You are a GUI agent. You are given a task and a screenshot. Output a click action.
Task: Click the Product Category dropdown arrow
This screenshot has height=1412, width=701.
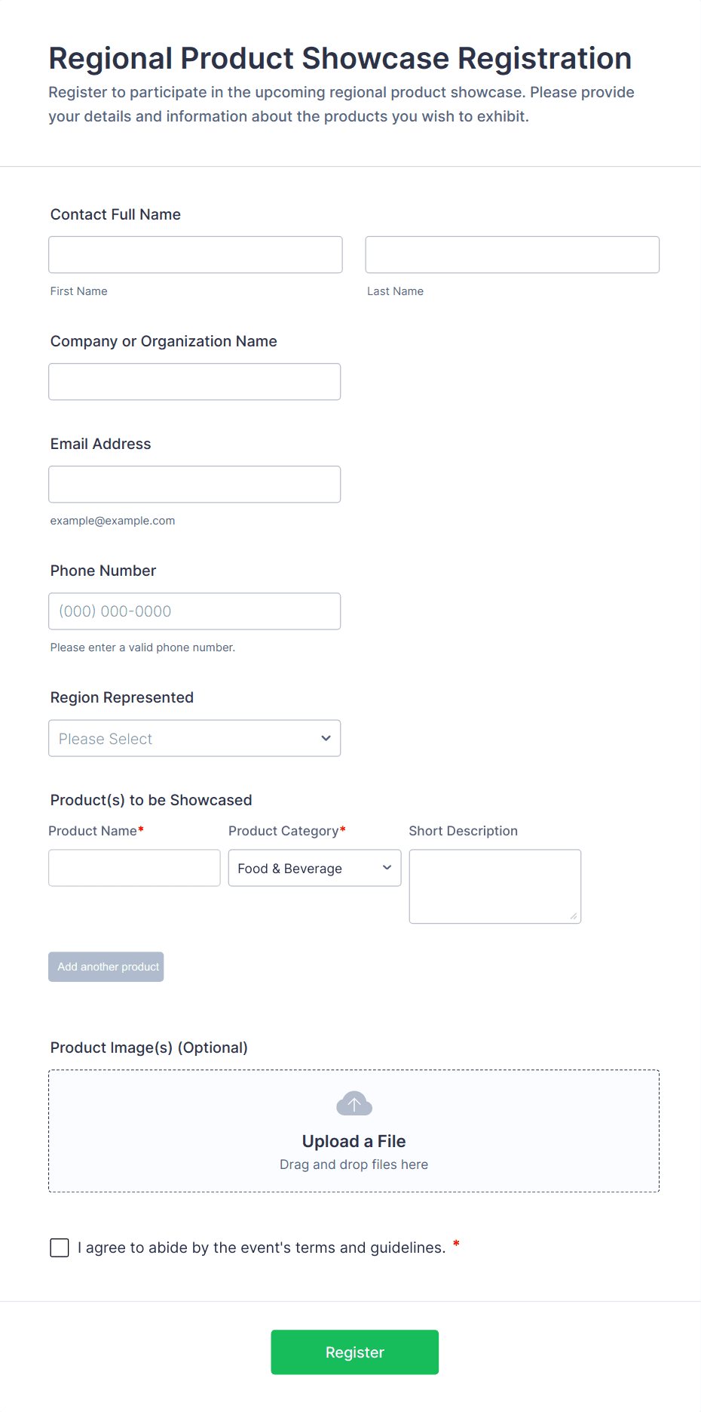387,868
